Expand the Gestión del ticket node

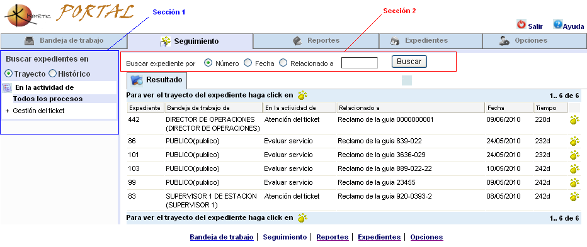7,111
